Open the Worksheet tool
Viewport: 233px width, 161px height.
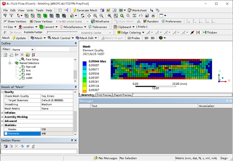coord(137,10)
